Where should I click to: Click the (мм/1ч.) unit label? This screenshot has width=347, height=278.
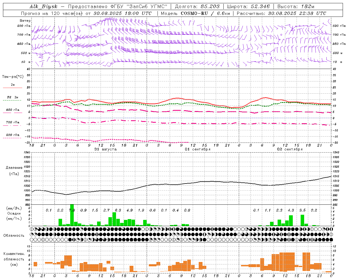point(14,218)
